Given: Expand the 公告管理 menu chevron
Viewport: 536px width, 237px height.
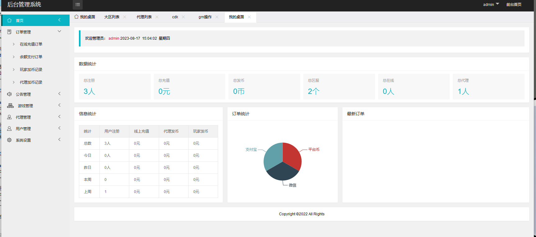Looking at the screenshot, I should [x=59, y=94].
